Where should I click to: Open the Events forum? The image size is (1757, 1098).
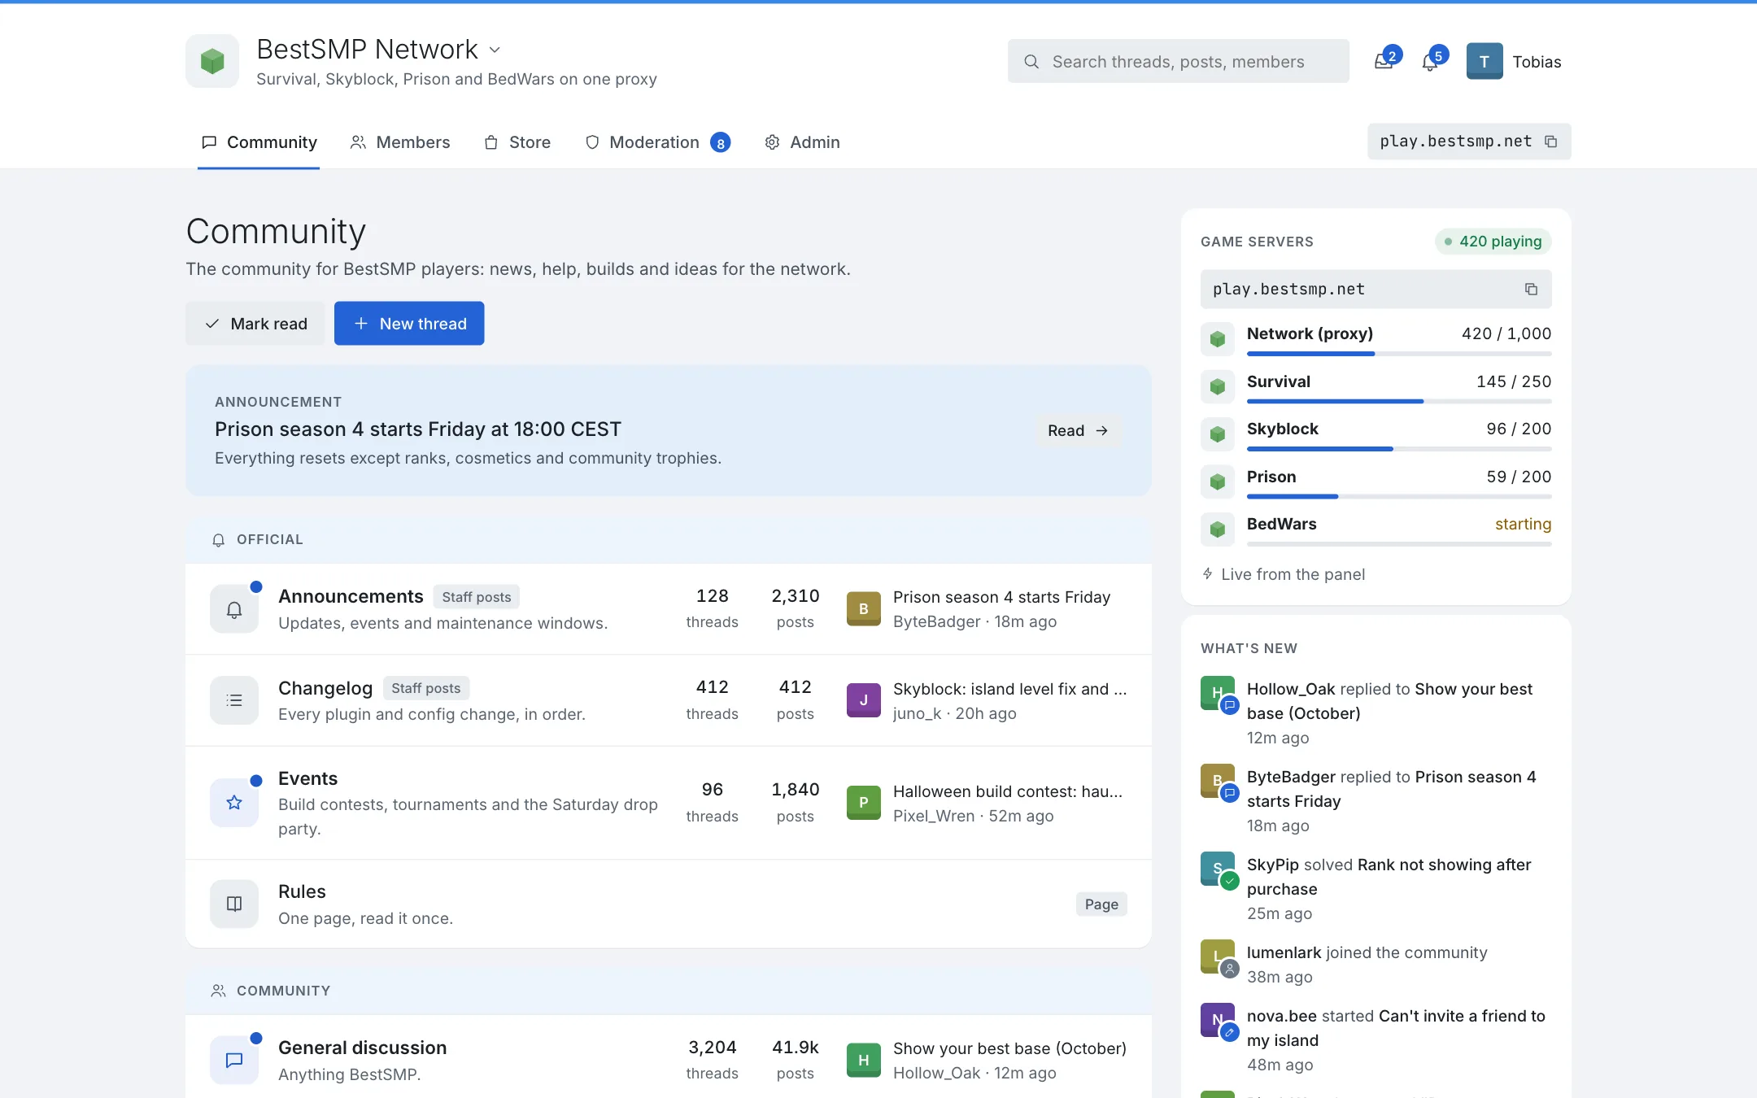[x=307, y=778]
